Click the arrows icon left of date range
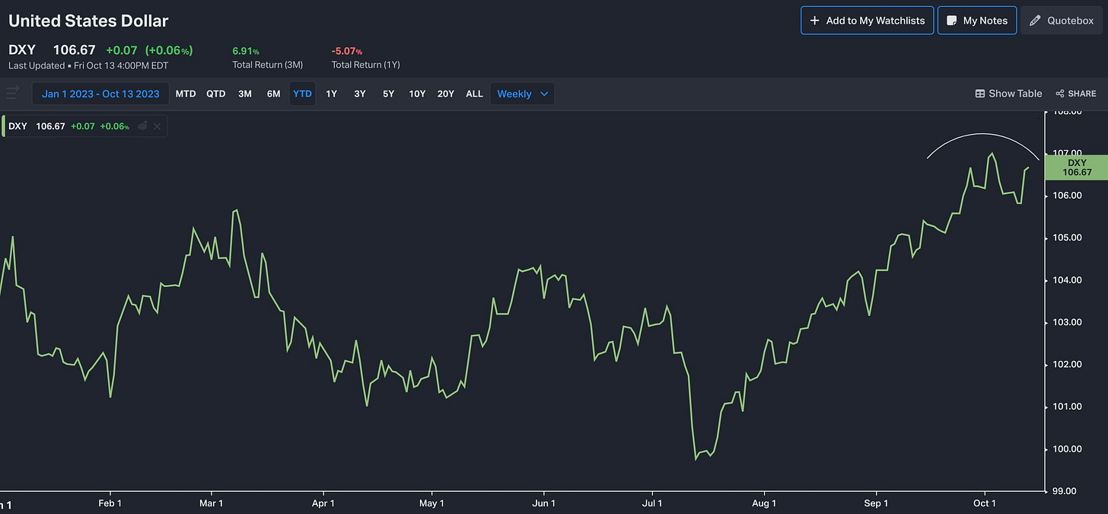Screen dimensions: 1108x514 (12, 94)
